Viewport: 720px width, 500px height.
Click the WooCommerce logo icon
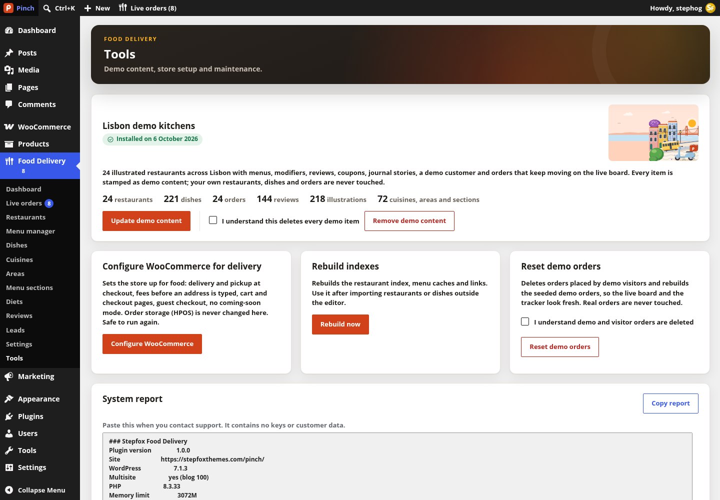coord(9,127)
